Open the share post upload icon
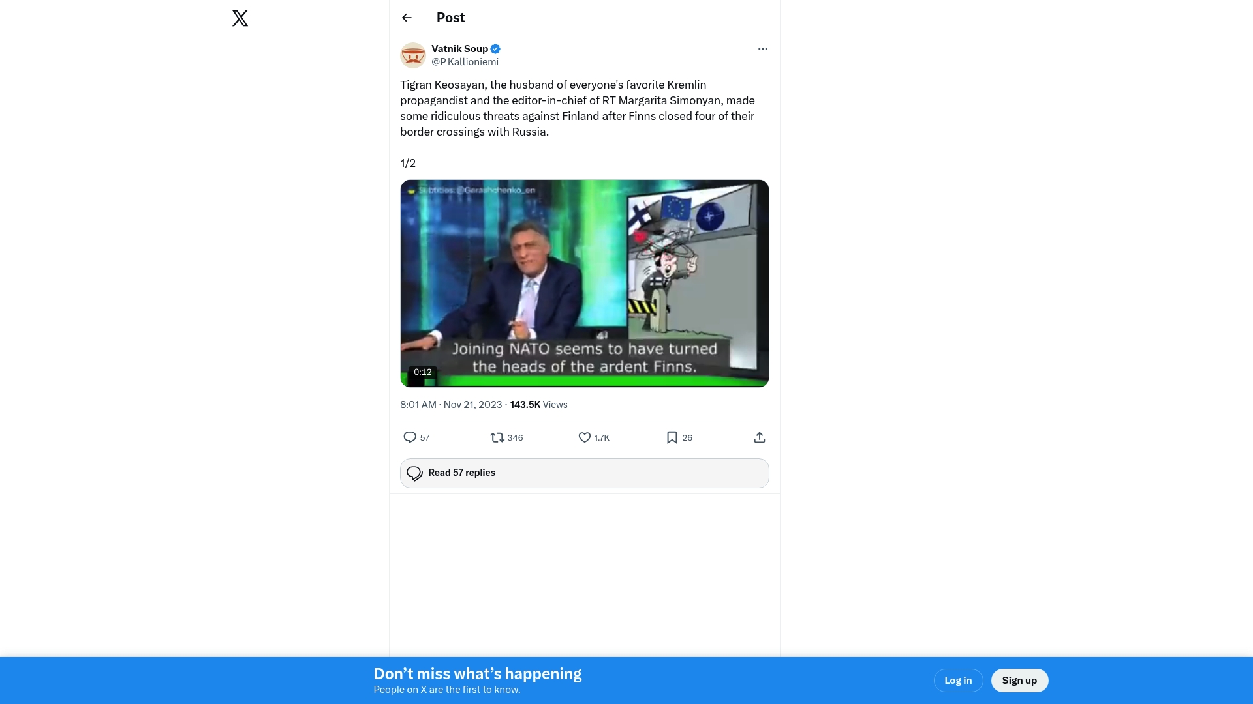The width and height of the screenshot is (1253, 704). 760,437
